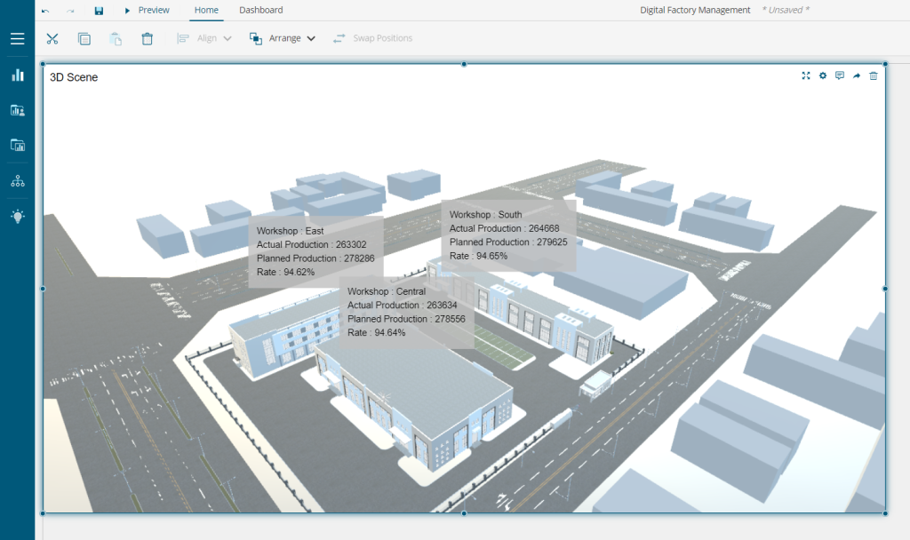Open 3D Scene widget settings gear

(823, 76)
